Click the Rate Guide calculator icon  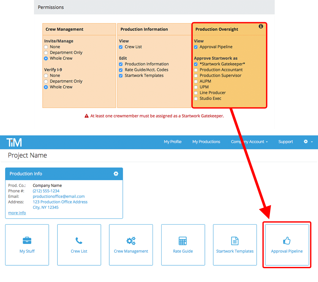183,240
